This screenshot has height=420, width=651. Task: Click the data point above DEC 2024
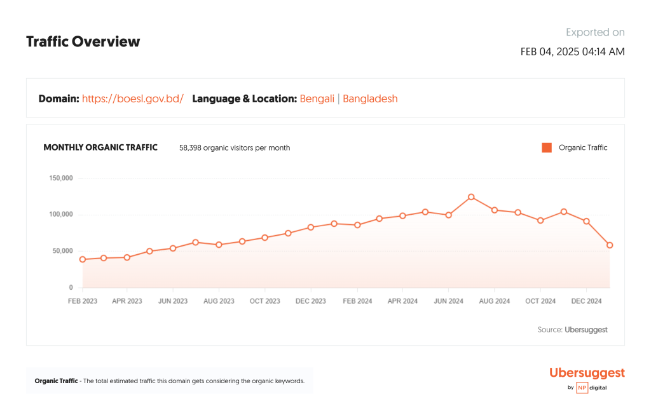point(587,222)
